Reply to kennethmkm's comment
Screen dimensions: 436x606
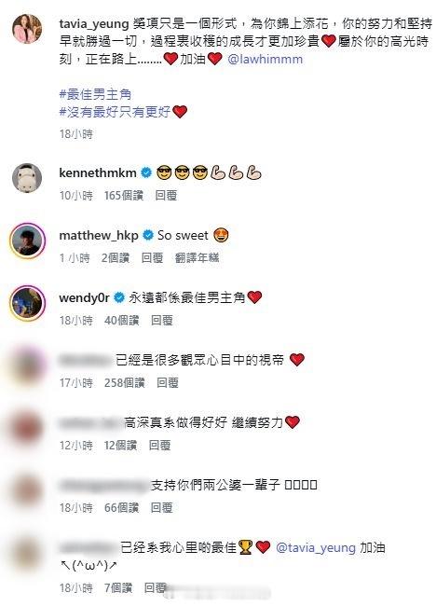coord(166,195)
